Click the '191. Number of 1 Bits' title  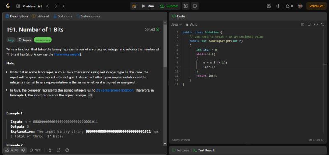(35, 30)
